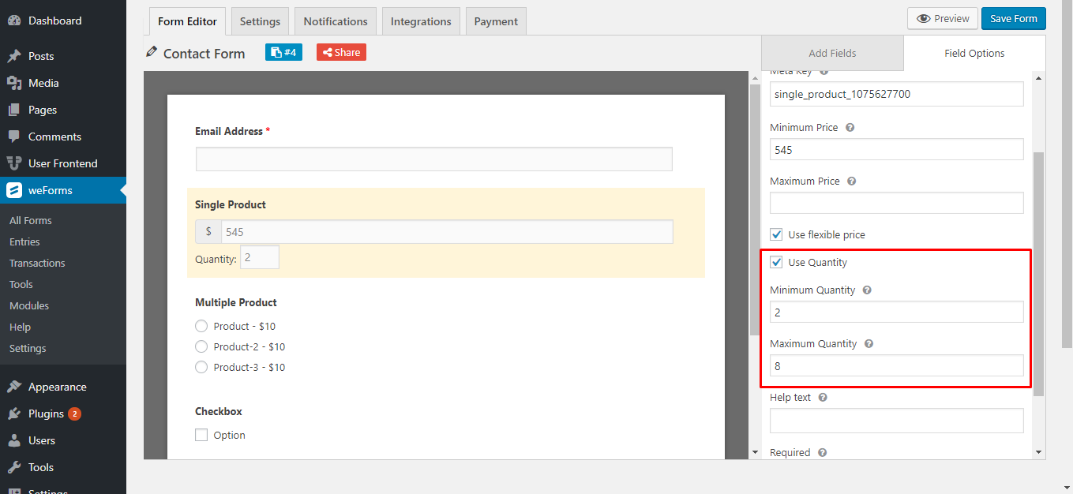Click the Help text question icon
Image resolution: width=1073 pixels, height=494 pixels.
tap(823, 397)
